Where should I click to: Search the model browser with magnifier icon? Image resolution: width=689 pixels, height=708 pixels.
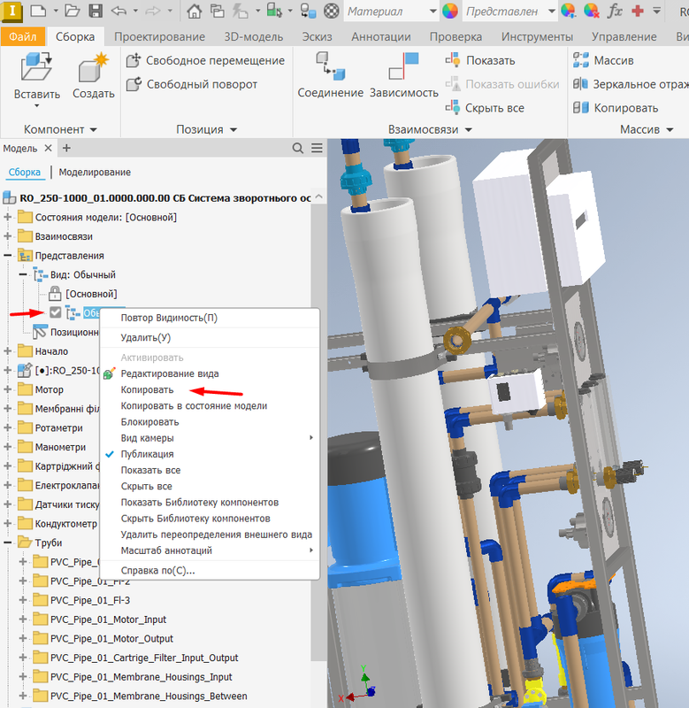(x=298, y=148)
